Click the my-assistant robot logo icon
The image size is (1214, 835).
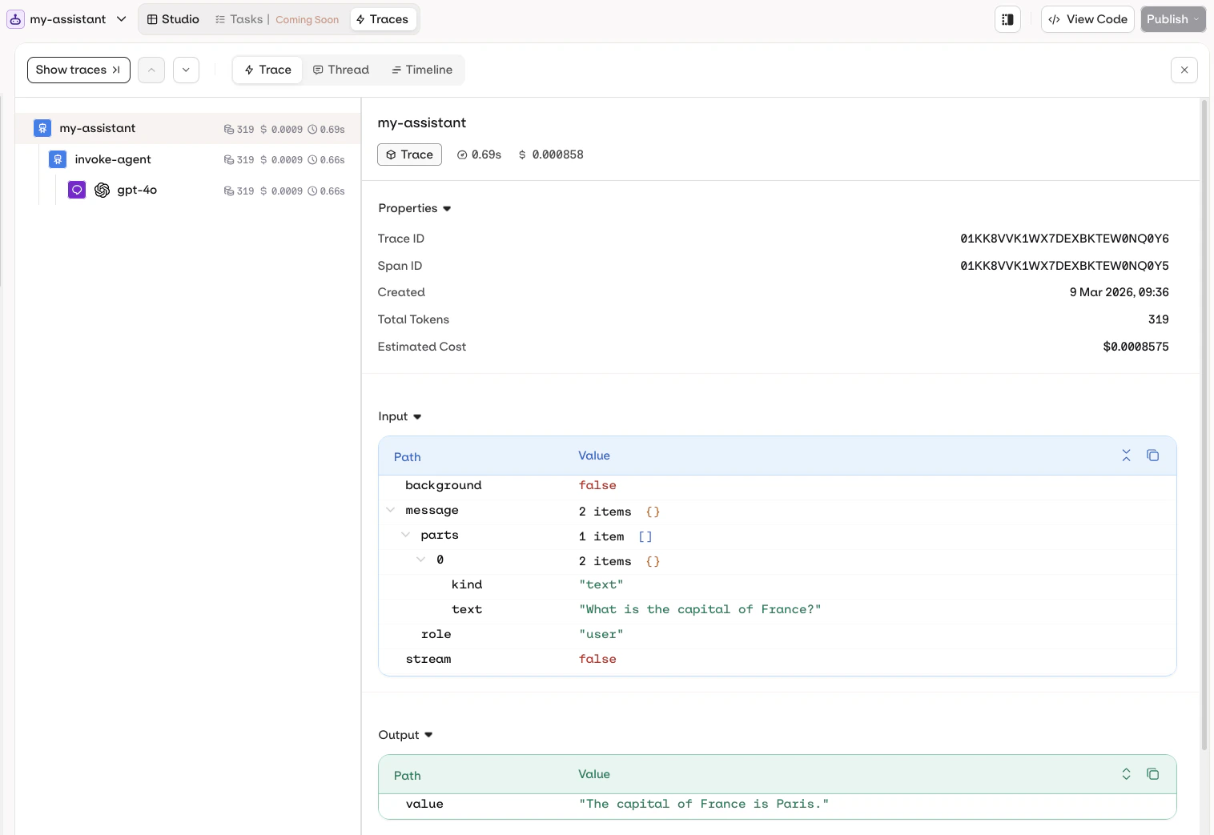[x=15, y=19]
